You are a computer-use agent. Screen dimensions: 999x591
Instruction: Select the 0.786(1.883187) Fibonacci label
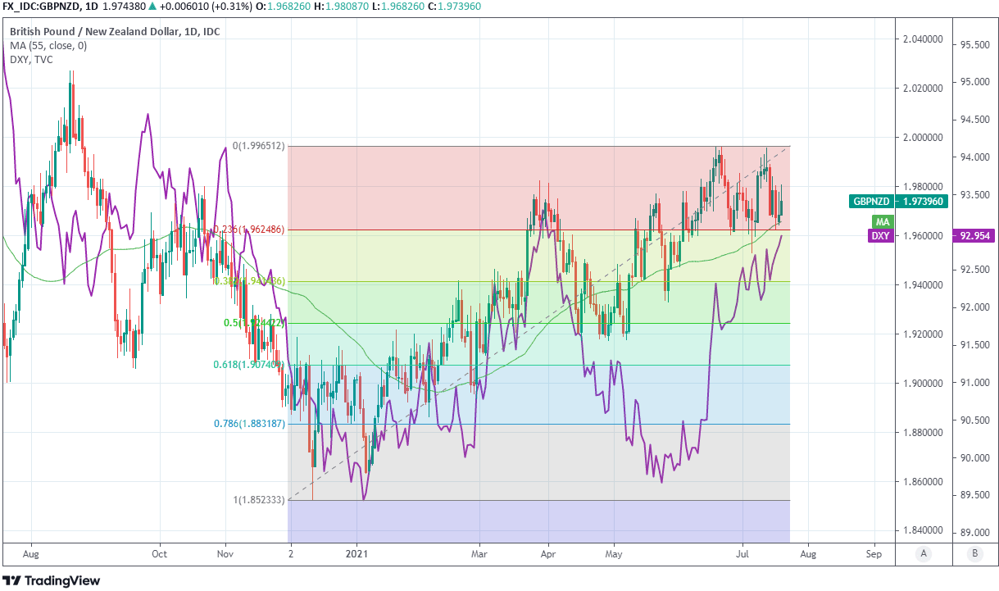click(248, 424)
